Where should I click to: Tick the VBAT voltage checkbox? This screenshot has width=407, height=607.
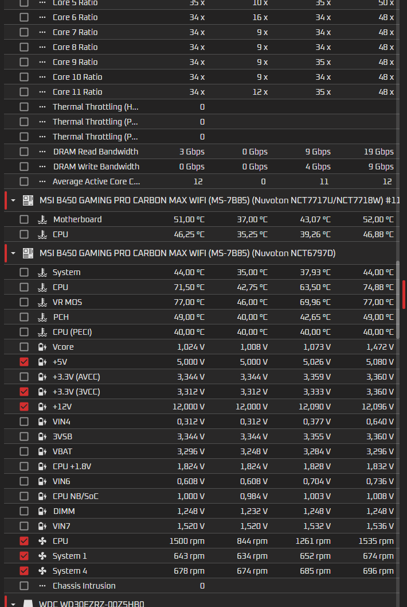24,451
